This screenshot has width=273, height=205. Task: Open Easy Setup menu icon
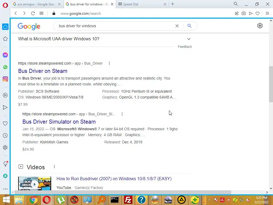pyautogui.click(x=267, y=13)
